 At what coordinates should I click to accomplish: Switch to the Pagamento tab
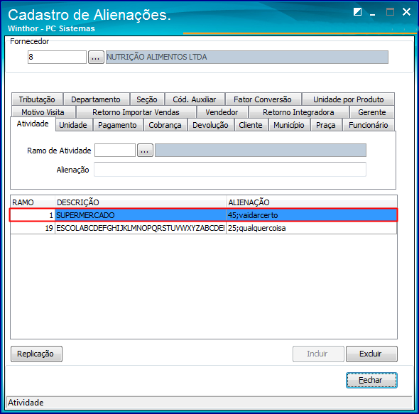(x=117, y=125)
